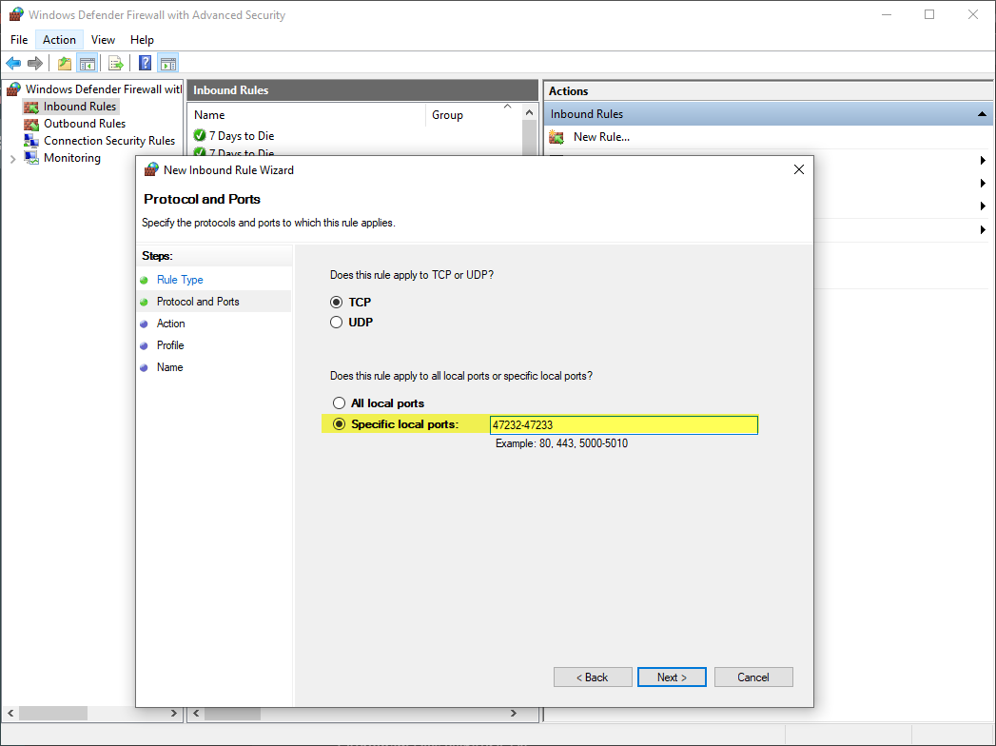
Task: Toggle the Show/Hide Action Pane icon
Action: (x=168, y=63)
